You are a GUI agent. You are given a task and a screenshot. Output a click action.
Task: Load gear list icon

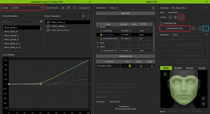pos(98,19)
